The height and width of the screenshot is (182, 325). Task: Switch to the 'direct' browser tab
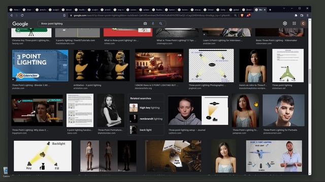pyautogui.click(x=247, y=10)
